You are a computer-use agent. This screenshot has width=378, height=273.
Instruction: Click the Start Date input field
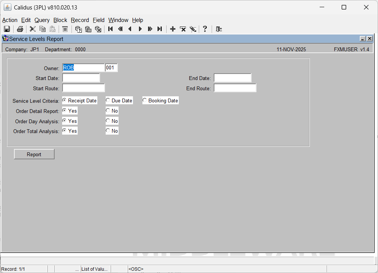coord(81,78)
